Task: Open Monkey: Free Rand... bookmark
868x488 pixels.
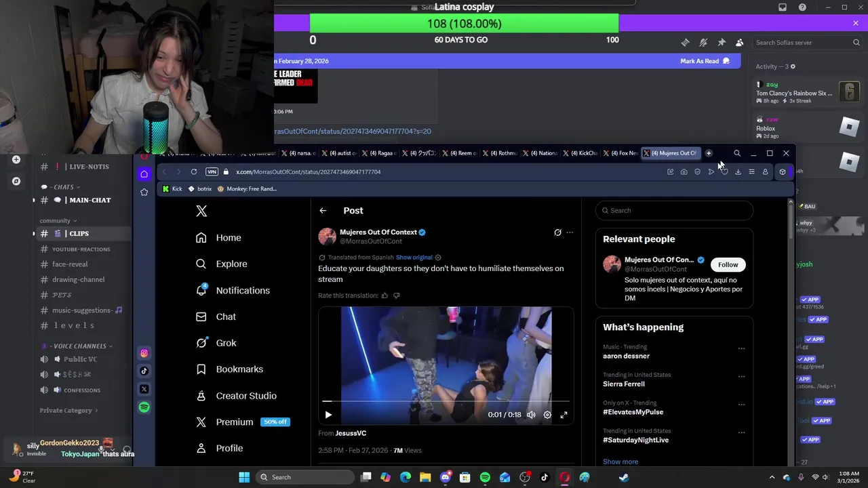Action: [x=247, y=189]
